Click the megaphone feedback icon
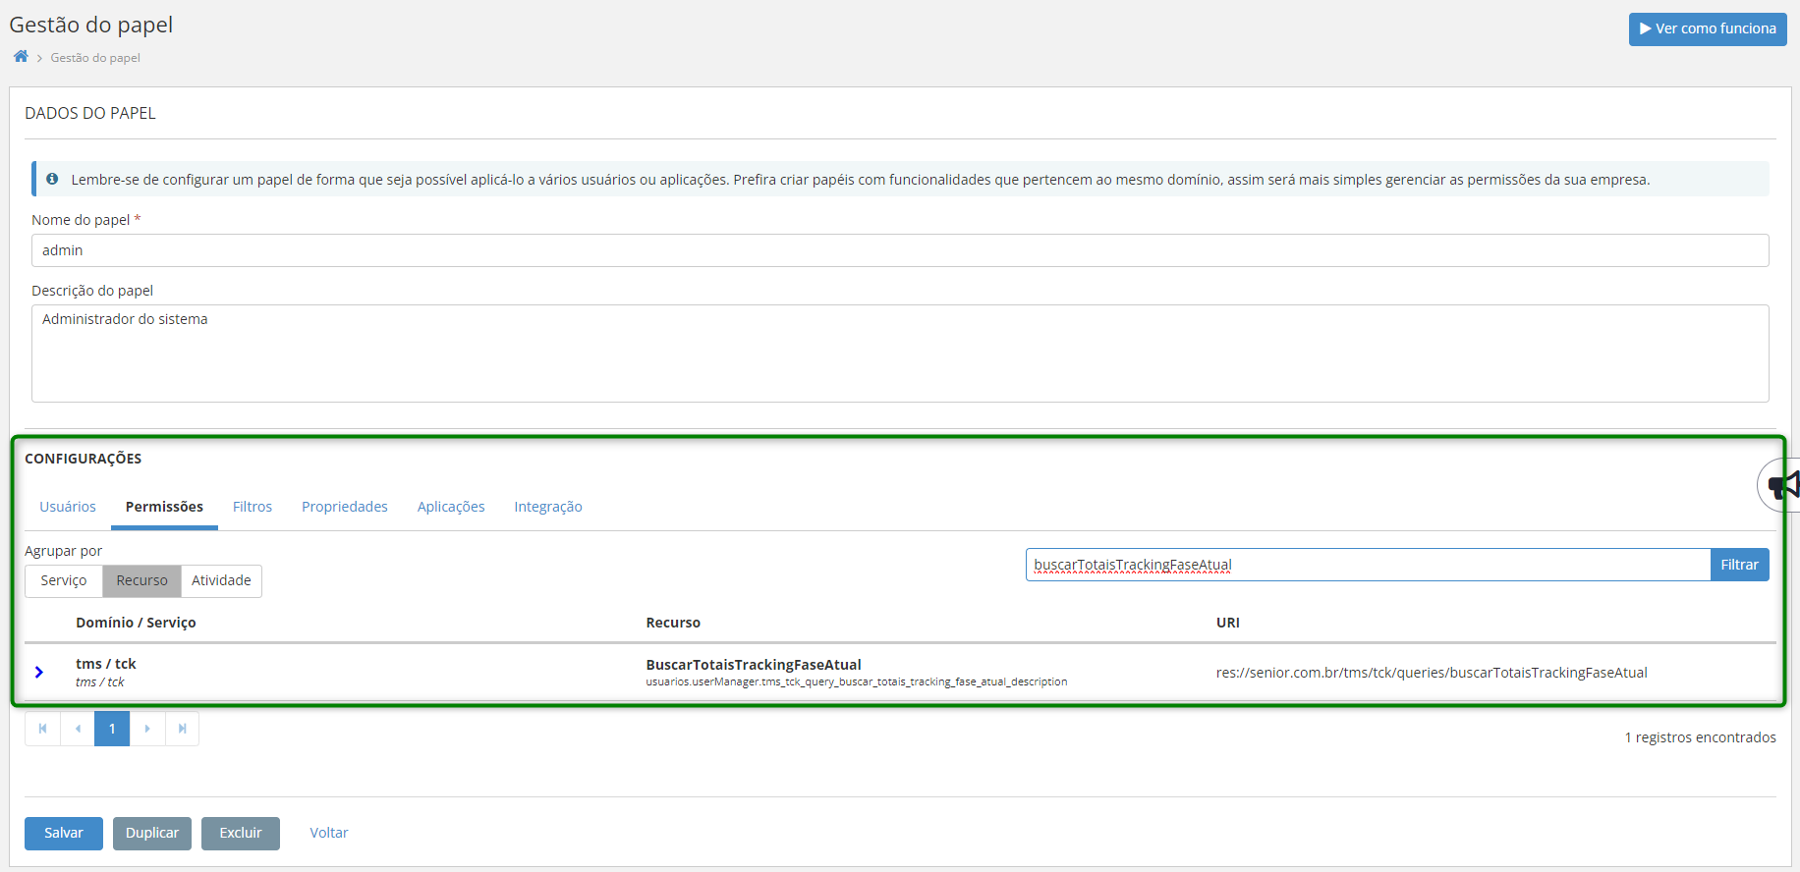The image size is (1800, 872). coord(1782,485)
